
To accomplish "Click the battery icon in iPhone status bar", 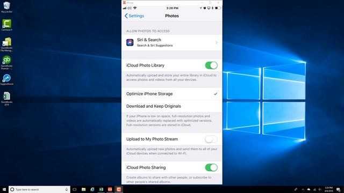I will (x=218, y=8).
